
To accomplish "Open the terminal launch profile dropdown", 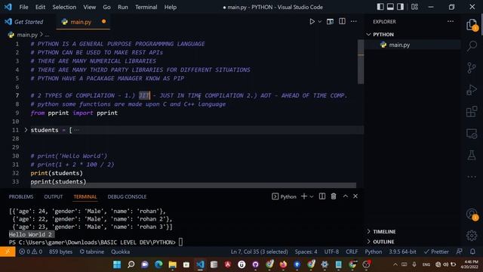I will point(312,196).
